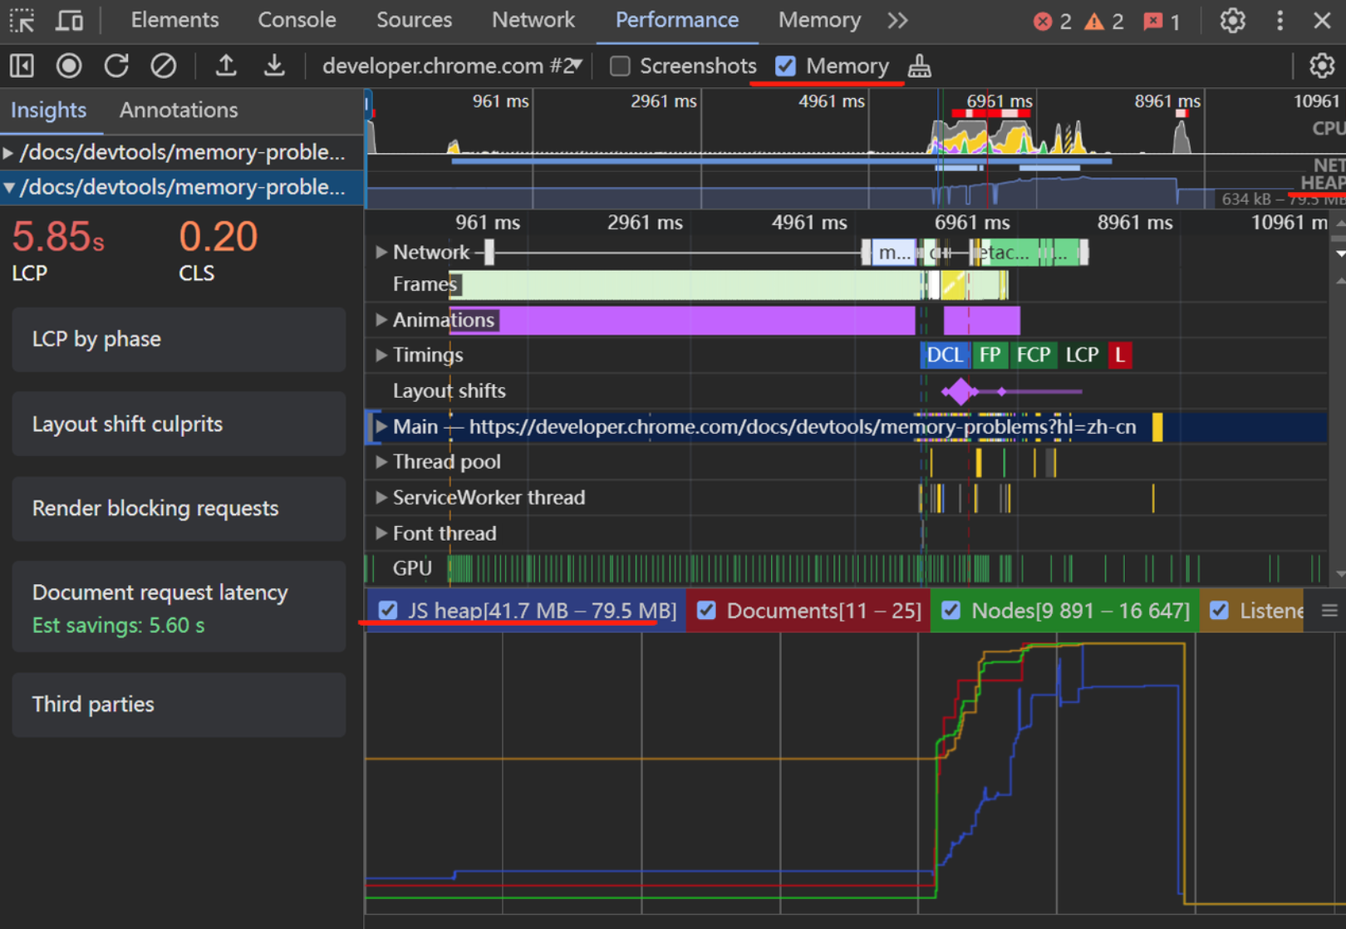Viewport: 1346px width, 929px height.
Task: Click the LCP marker in Timings
Action: (1082, 355)
